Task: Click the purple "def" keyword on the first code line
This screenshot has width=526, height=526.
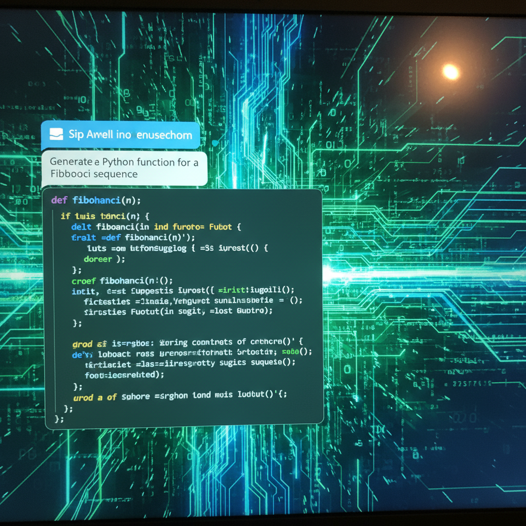Action: [x=60, y=200]
